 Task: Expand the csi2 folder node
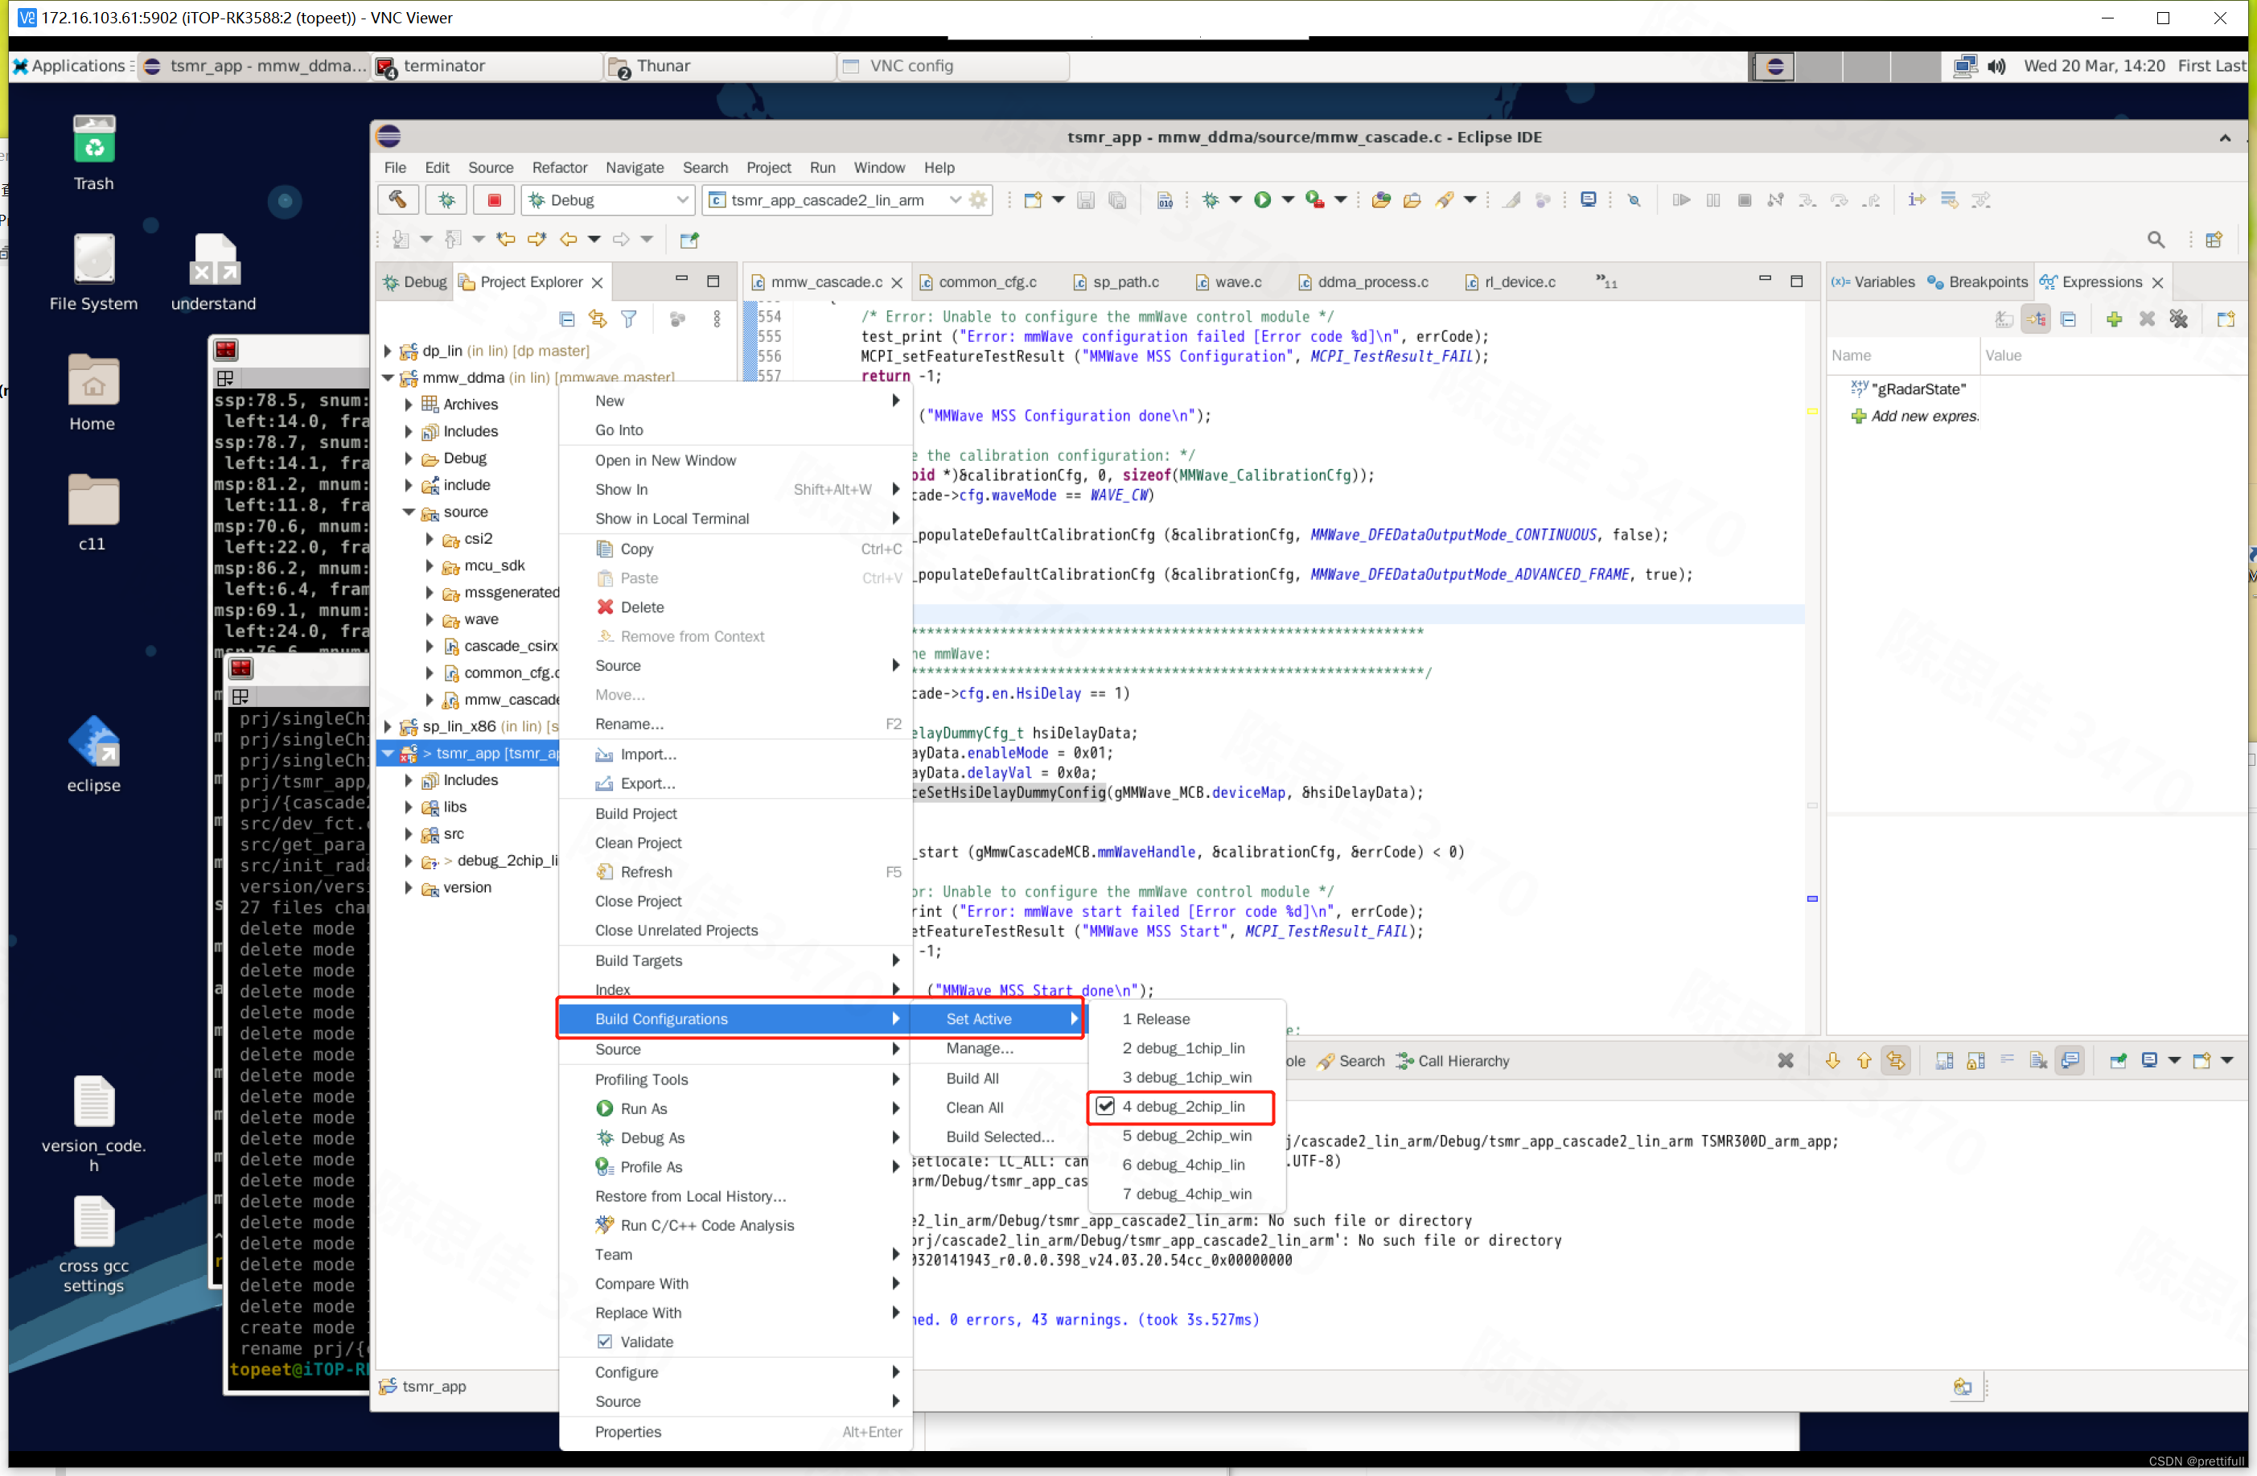pos(429,539)
